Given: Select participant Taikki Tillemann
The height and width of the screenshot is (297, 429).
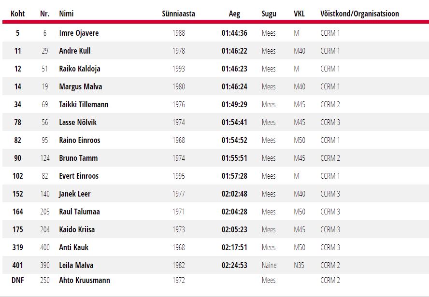Looking at the screenshot, I should tap(84, 104).
